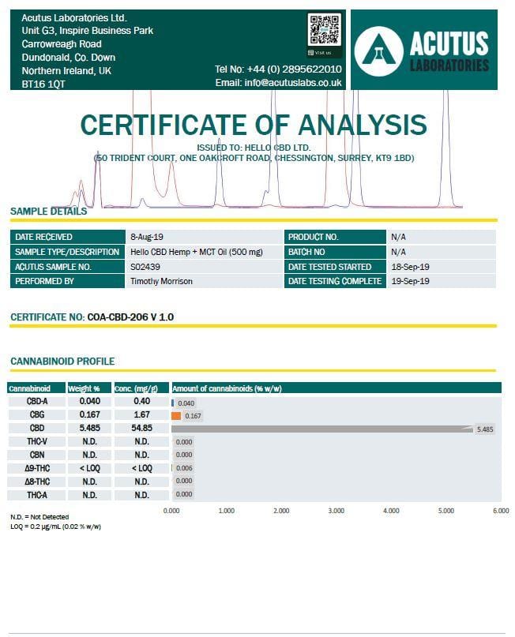The height and width of the screenshot is (637, 515).
Task: Click the CANNABINOID PROFILE heading
Action: [x=62, y=362]
